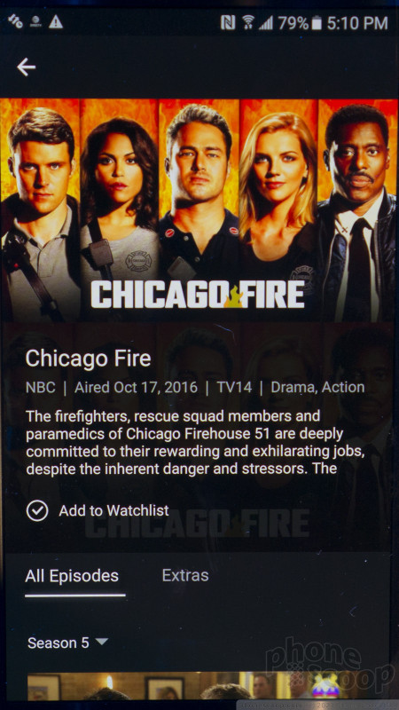Tap the 5:10 PM clock
This screenshot has width=399, height=710.
[357, 23]
